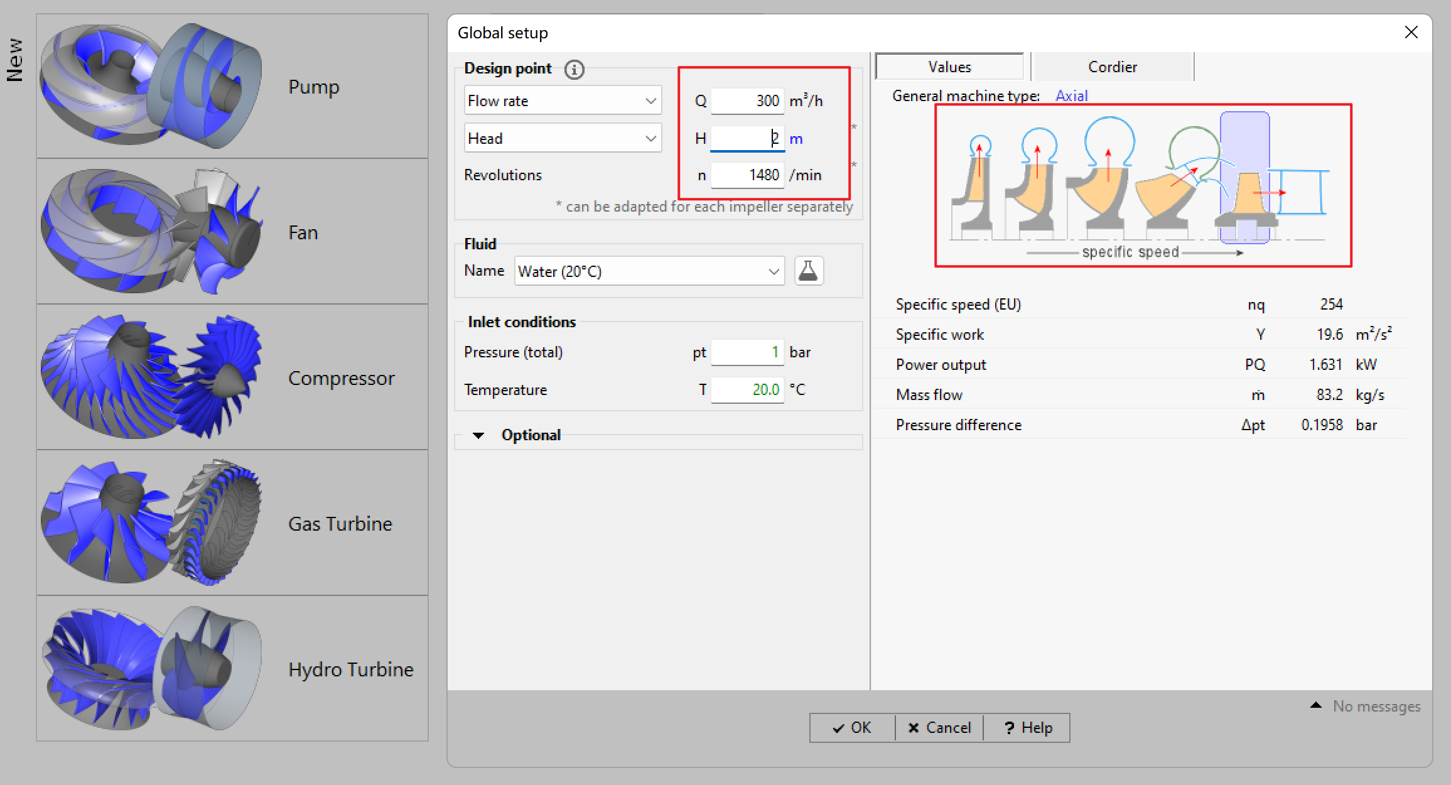Open the Flow rate dropdown
This screenshot has width=1451, height=785.
[563, 101]
